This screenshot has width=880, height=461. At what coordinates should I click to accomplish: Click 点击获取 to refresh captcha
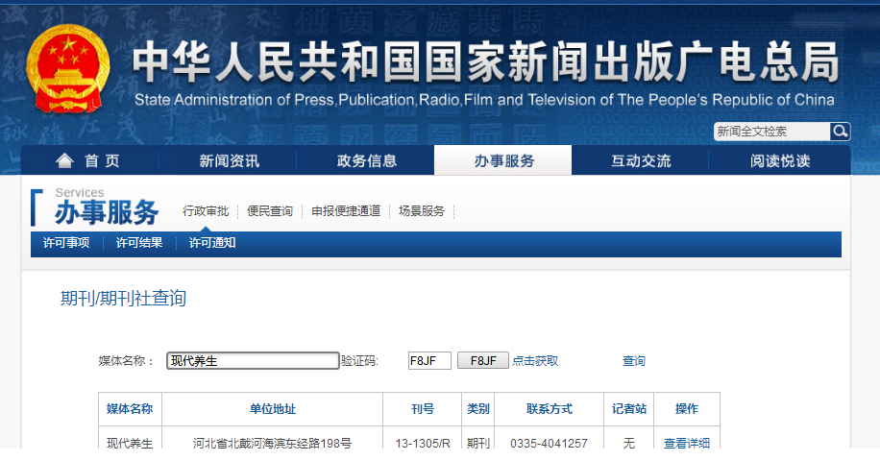point(535,360)
